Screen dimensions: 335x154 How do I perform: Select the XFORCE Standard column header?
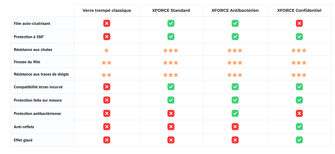pyautogui.click(x=171, y=10)
